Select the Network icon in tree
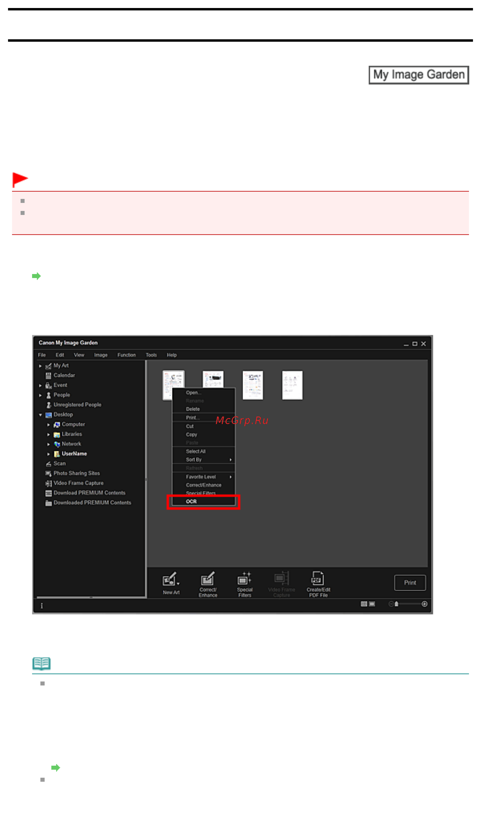The height and width of the screenshot is (840, 481). pyautogui.click(x=57, y=444)
